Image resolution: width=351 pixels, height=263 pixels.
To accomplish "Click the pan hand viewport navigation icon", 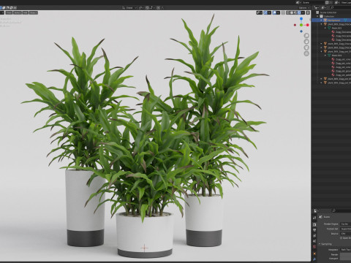I will click(x=306, y=42).
